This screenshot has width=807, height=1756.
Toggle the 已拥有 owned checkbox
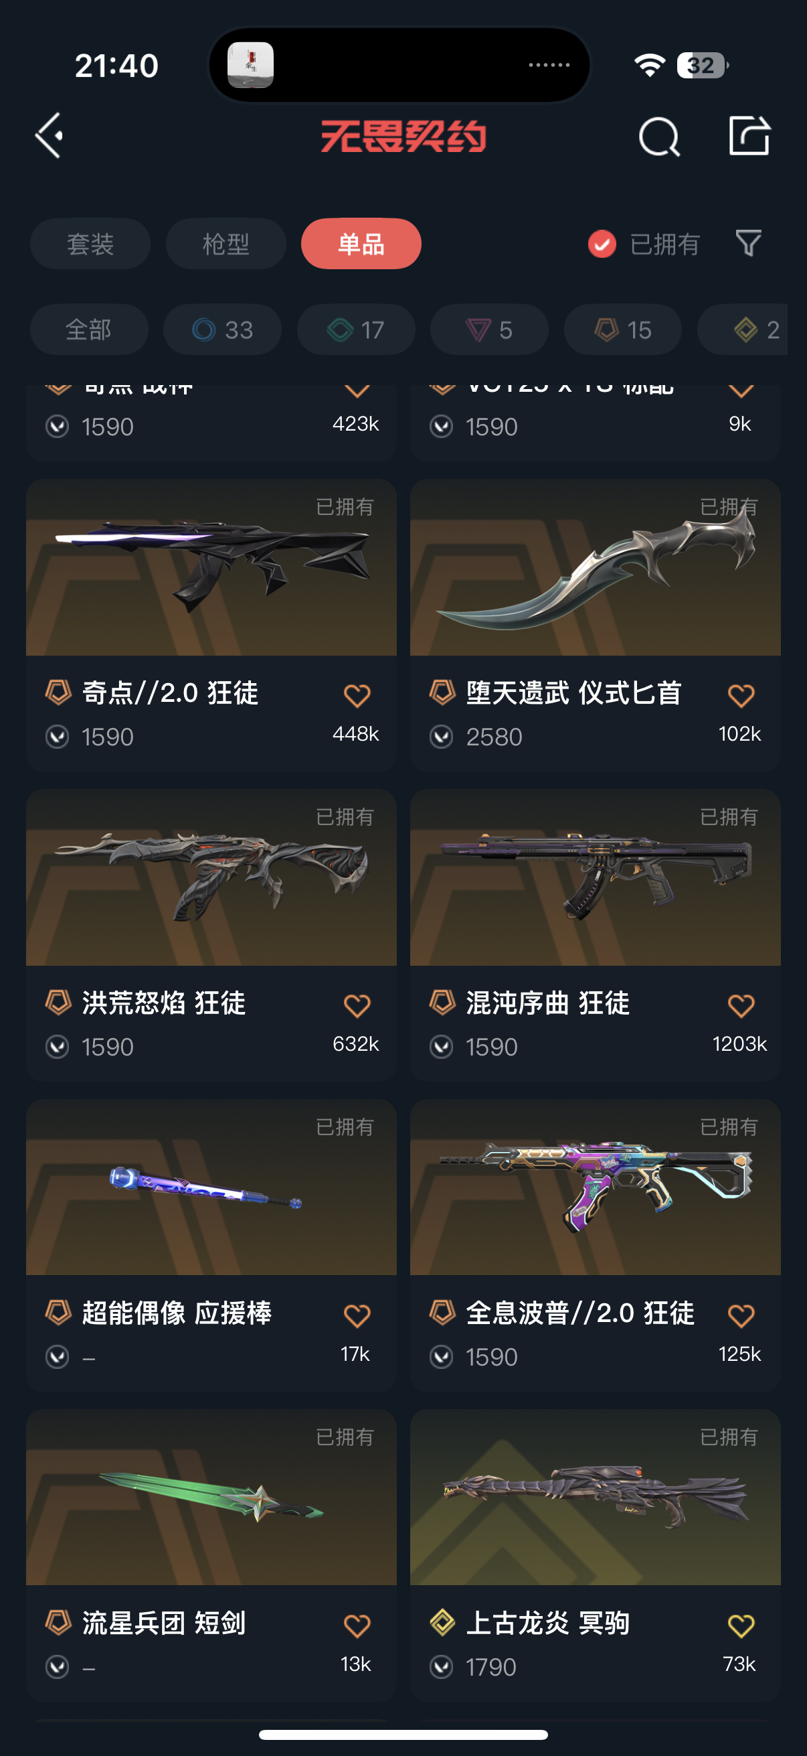pos(602,243)
